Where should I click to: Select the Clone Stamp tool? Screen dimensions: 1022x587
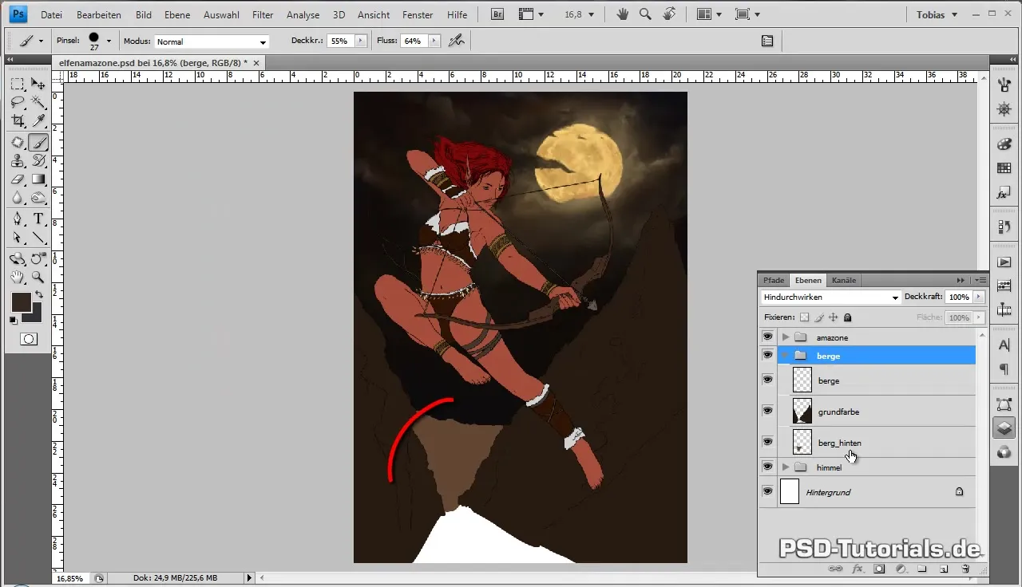pos(18,161)
